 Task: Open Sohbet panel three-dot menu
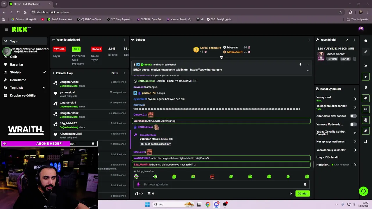(x=309, y=40)
